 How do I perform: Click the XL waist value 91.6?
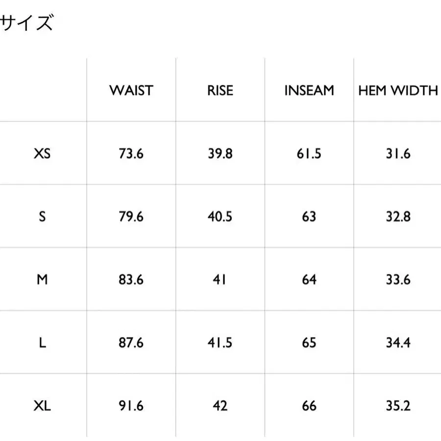131,406
